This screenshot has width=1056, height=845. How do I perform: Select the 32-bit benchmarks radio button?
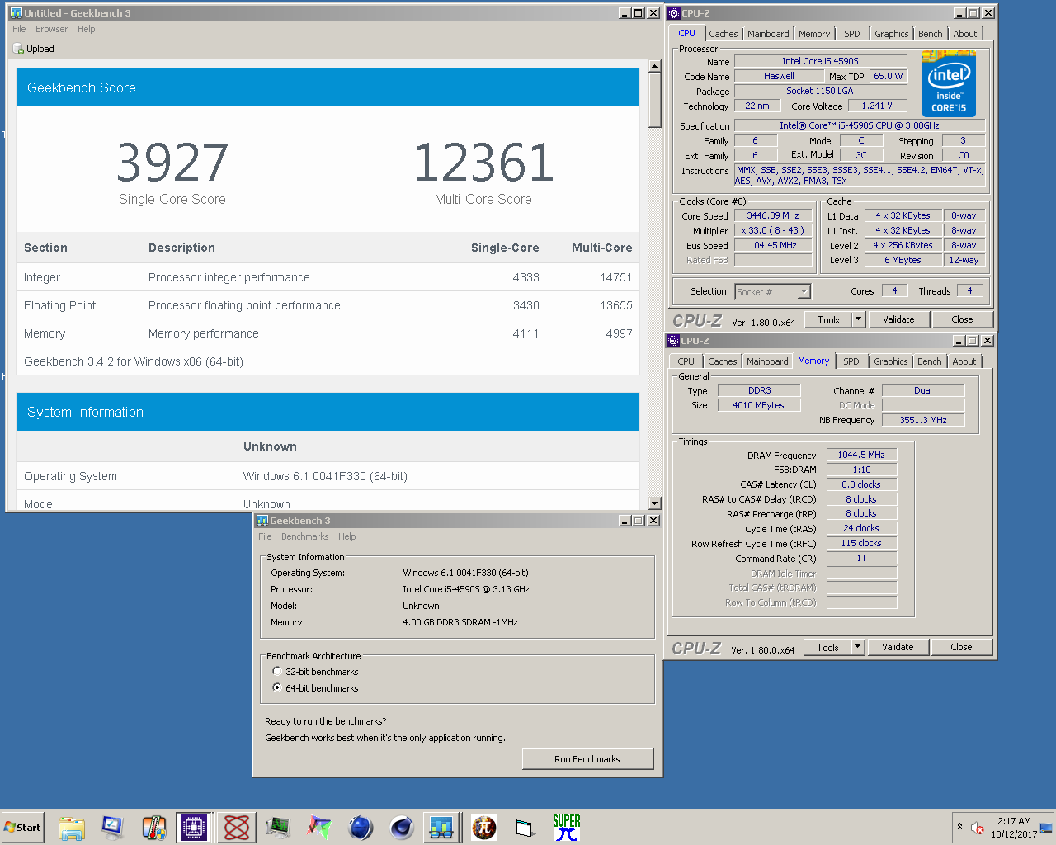point(277,672)
